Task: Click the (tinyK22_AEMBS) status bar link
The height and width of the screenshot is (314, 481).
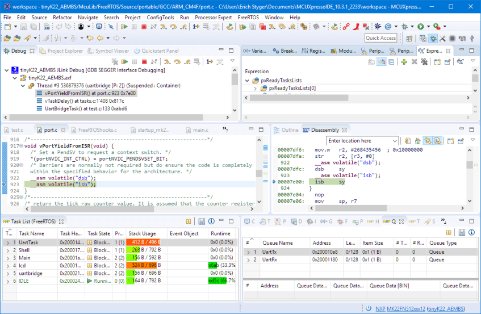Action: point(446,309)
